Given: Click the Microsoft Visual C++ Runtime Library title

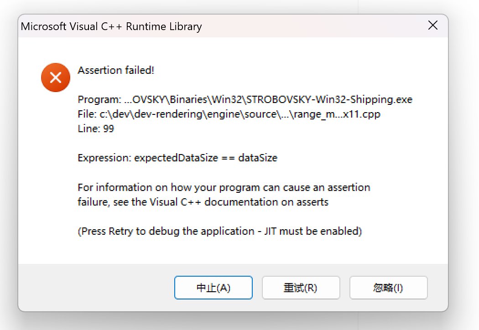Looking at the screenshot, I should tap(111, 26).
